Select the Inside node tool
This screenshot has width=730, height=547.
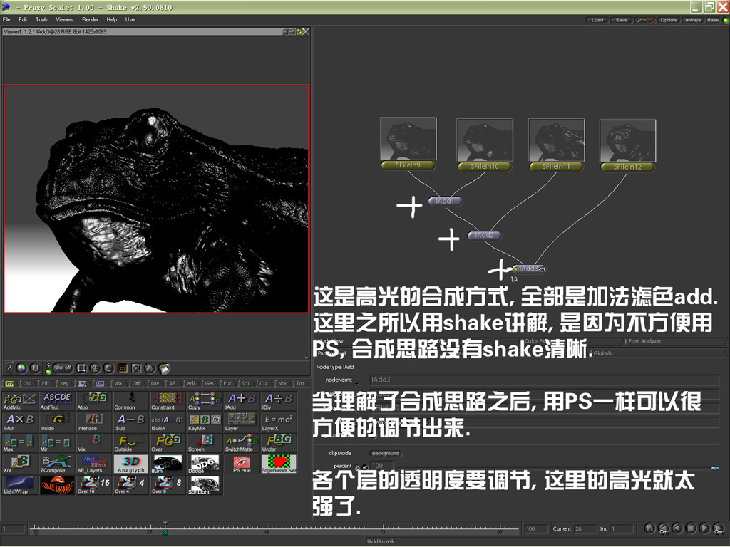tap(57, 422)
